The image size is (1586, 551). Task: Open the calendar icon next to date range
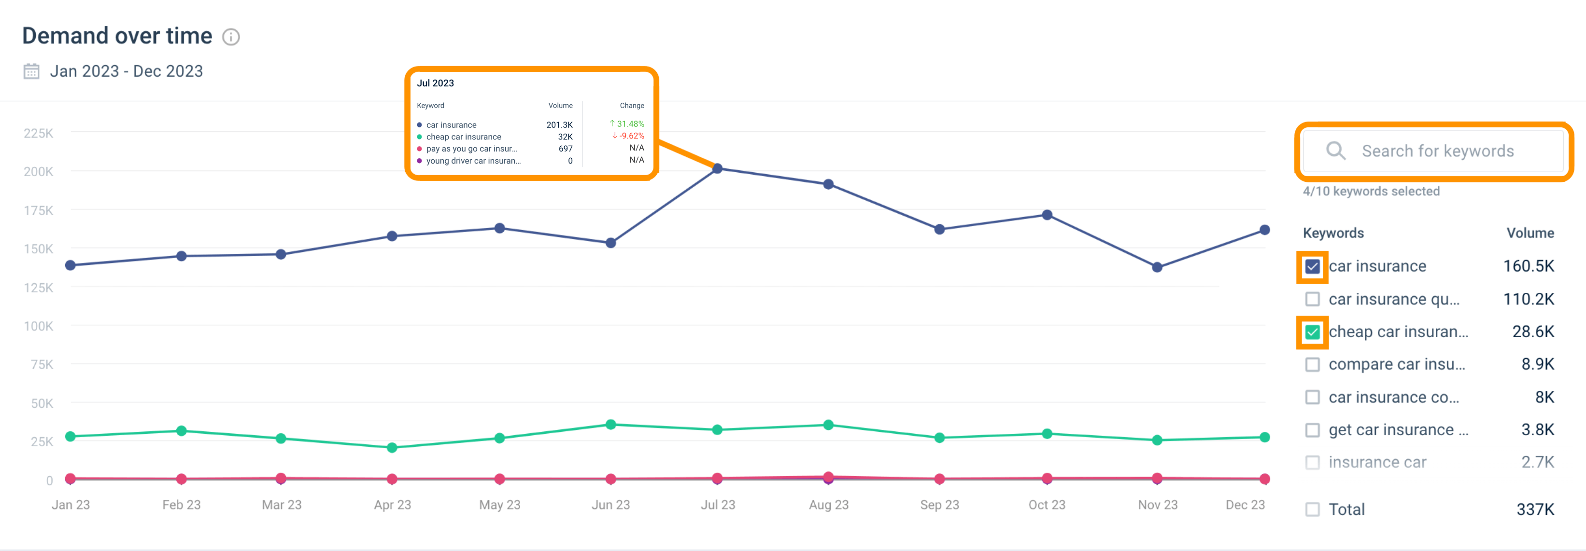tap(31, 71)
